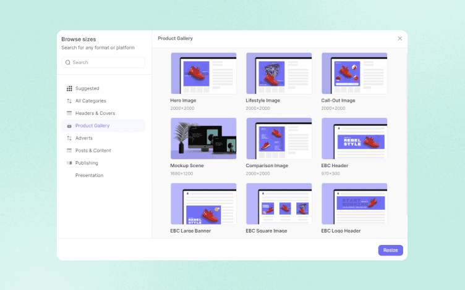Click the Product Gallery bag icon

(x=69, y=126)
